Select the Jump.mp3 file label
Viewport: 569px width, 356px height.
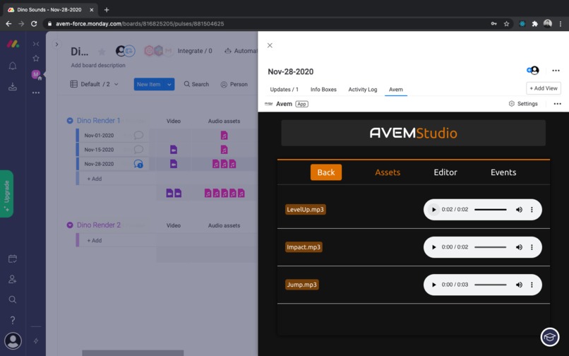click(x=302, y=285)
